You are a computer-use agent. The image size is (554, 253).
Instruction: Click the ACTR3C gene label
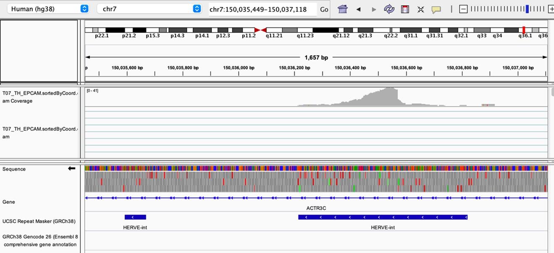tap(316, 208)
